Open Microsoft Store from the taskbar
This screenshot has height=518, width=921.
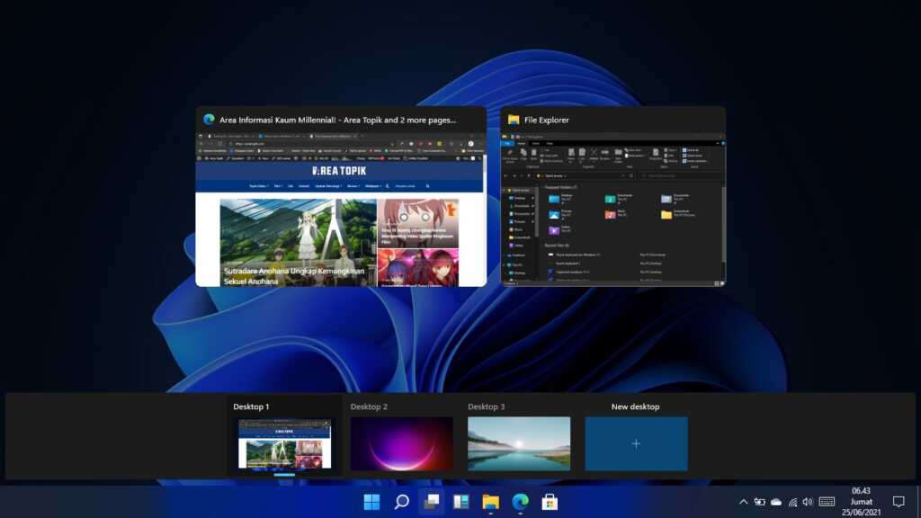[550, 502]
